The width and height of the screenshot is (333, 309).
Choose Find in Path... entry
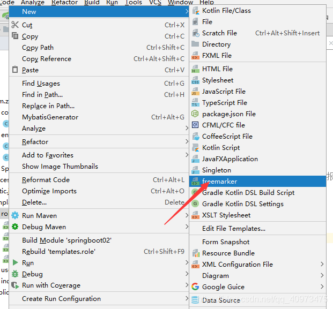99,95
